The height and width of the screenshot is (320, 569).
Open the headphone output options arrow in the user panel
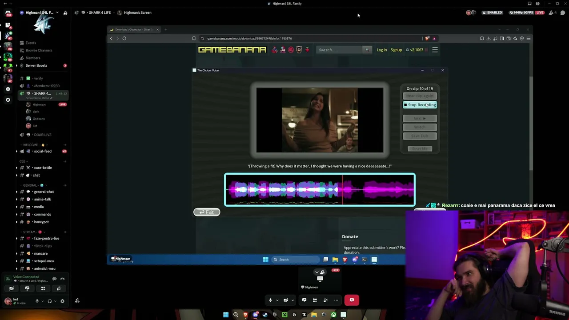coord(55,301)
